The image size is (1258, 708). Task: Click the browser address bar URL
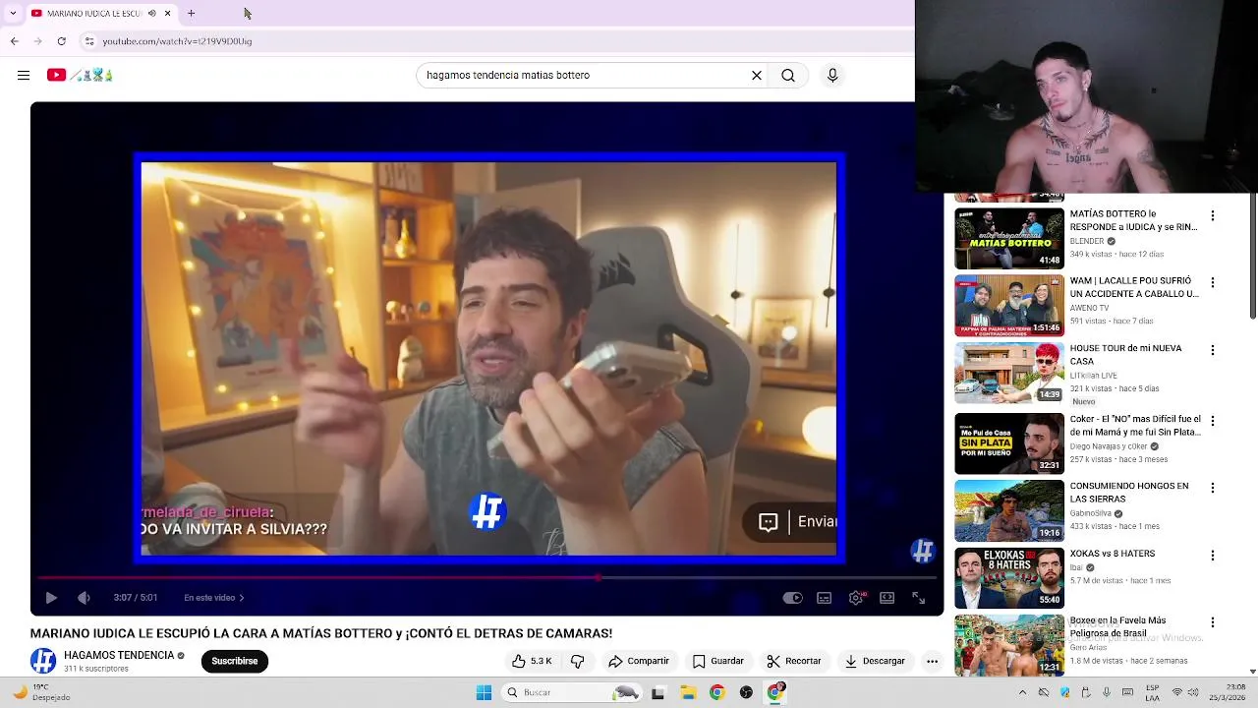point(177,41)
